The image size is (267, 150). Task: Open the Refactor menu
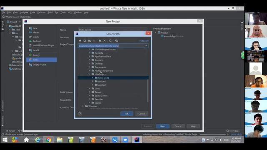click(x=41, y=12)
